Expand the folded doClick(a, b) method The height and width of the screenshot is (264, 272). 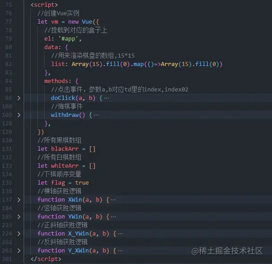[19, 98]
